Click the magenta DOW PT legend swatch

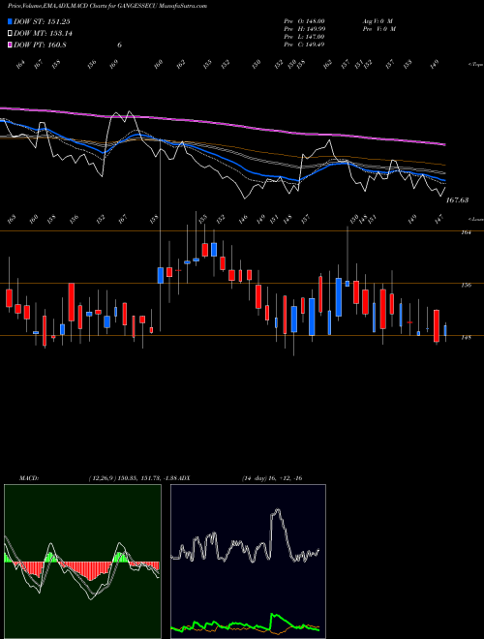coord(11,46)
